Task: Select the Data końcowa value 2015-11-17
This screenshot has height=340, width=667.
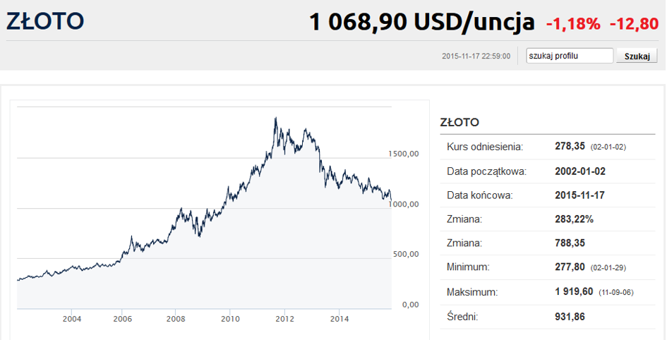Action: pyautogui.click(x=579, y=195)
